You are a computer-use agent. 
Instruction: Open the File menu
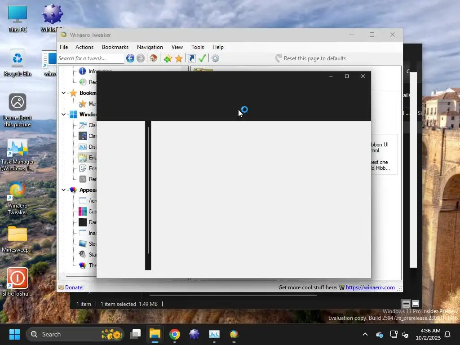click(64, 47)
